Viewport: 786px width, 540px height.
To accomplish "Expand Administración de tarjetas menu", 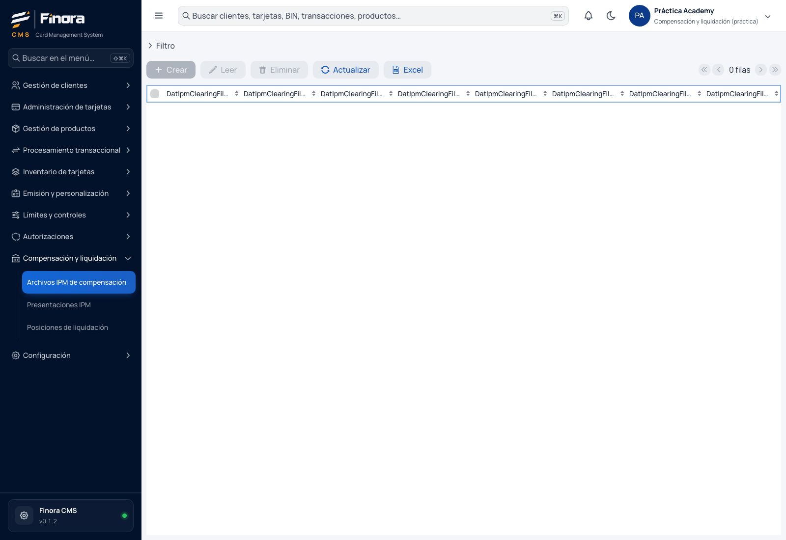I will pos(71,107).
